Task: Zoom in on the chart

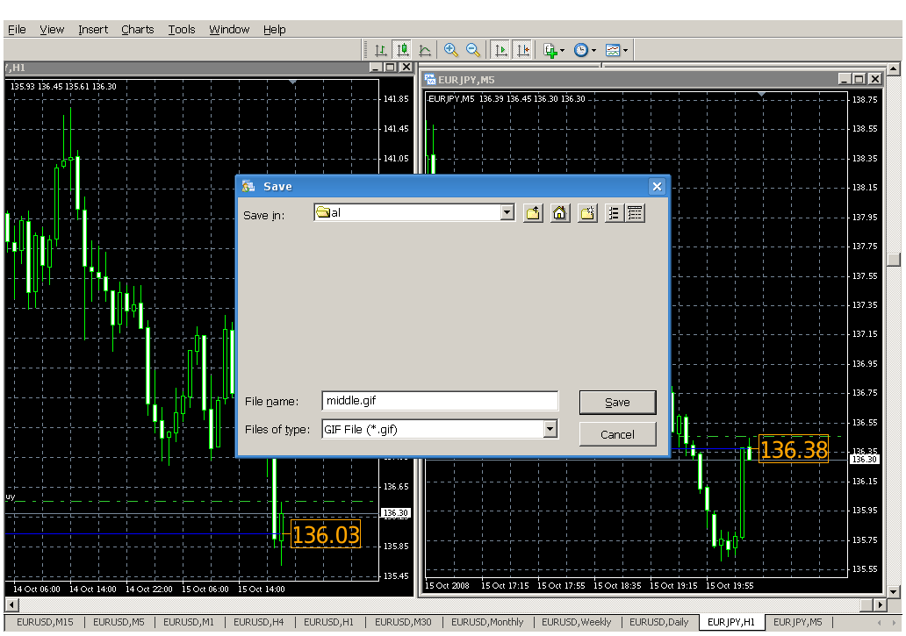Action: point(451,51)
